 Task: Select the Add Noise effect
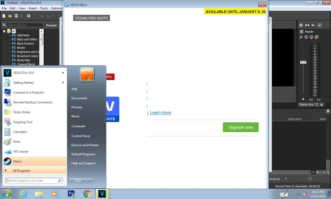pos(23,35)
